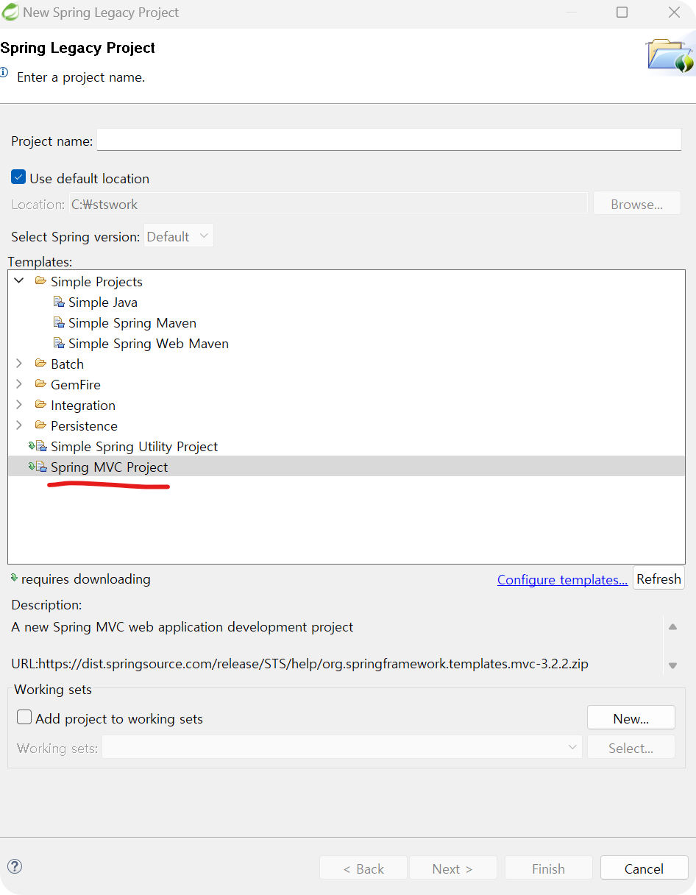Select the GemFire tree row label
This screenshot has width=696, height=895.
(75, 384)
